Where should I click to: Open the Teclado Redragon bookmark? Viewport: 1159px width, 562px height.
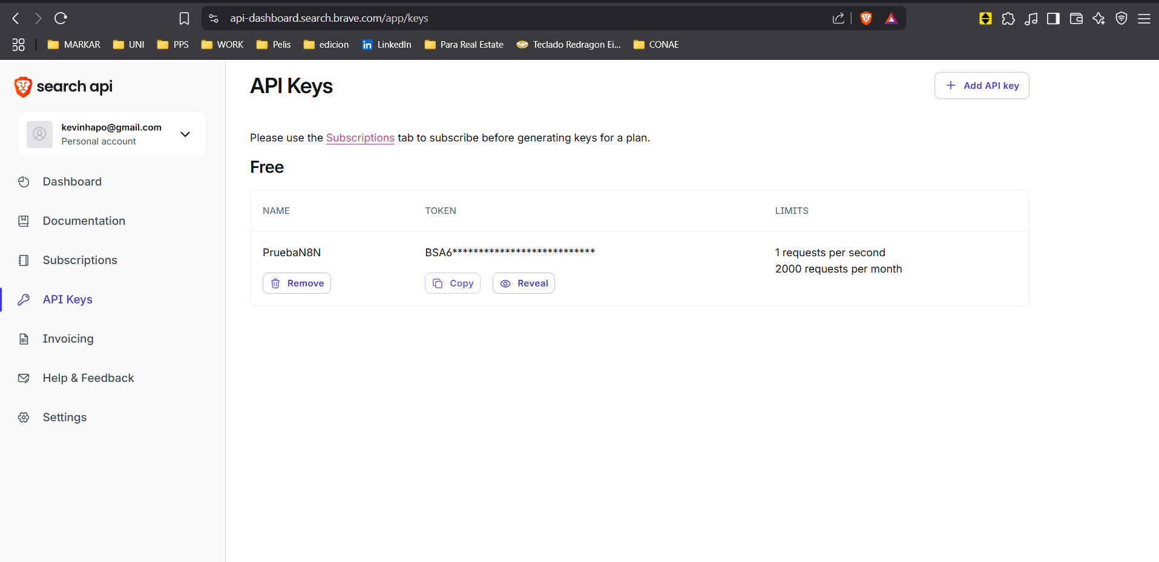(x=568, y=45)
